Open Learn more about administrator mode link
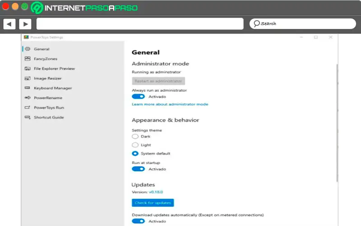The height and width of the screenshot is (226, 361). coord(170,104)
